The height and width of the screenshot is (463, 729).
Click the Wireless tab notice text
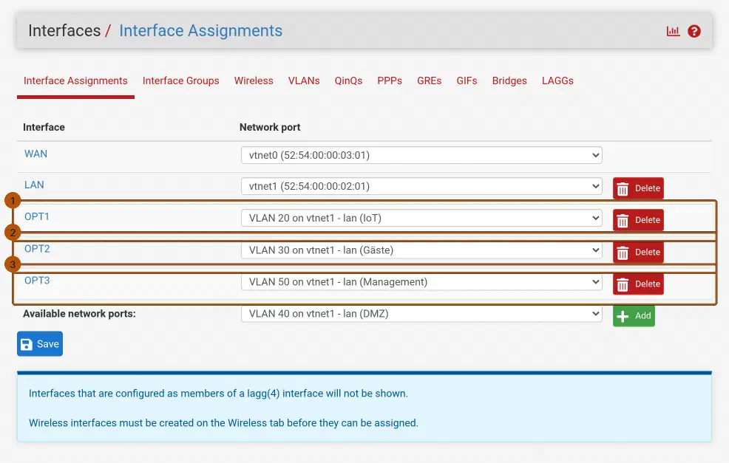(223, 423)
